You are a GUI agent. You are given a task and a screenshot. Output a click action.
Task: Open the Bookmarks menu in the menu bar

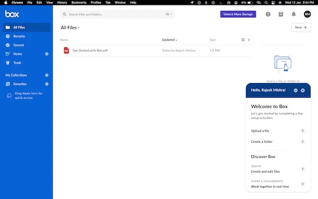[79, 2]
